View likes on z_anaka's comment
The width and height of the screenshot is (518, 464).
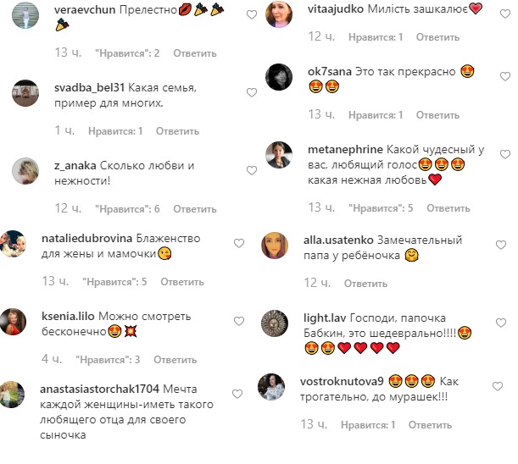pos(127,209)
